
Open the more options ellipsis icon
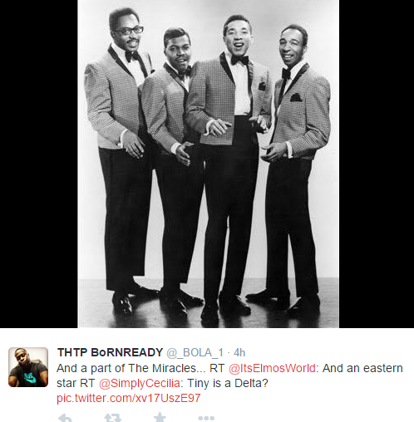tap(206, 418)
